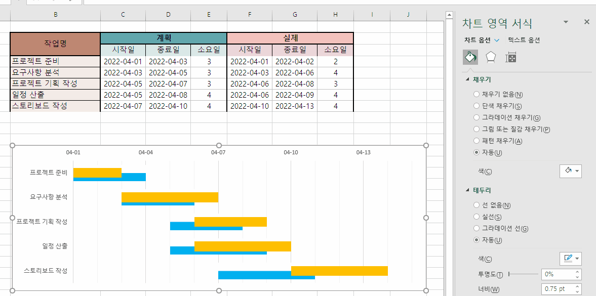
Task: Click the yellow bar for 프로젝트 준비
Action: 97,173
